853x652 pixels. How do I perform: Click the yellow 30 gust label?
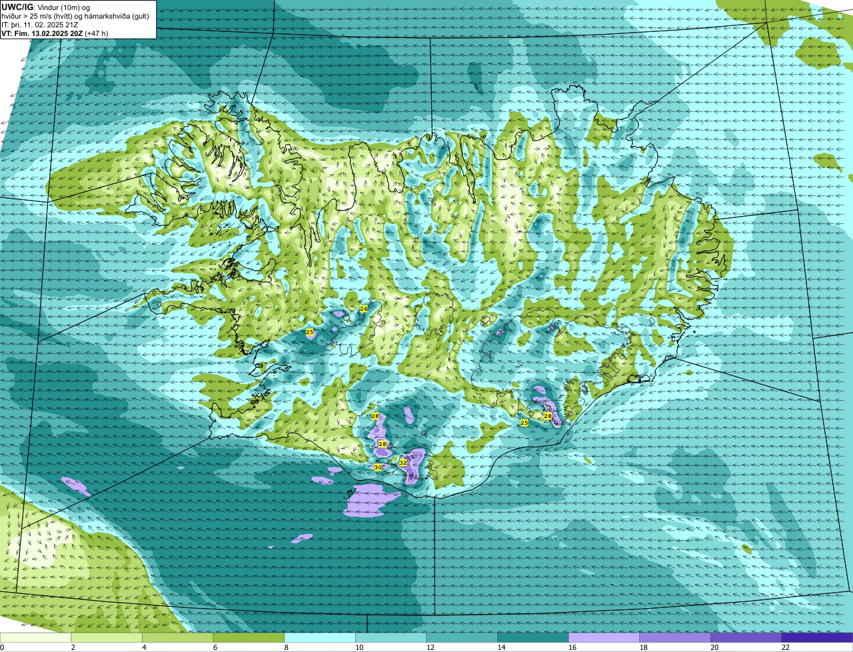tap(378, 467)
